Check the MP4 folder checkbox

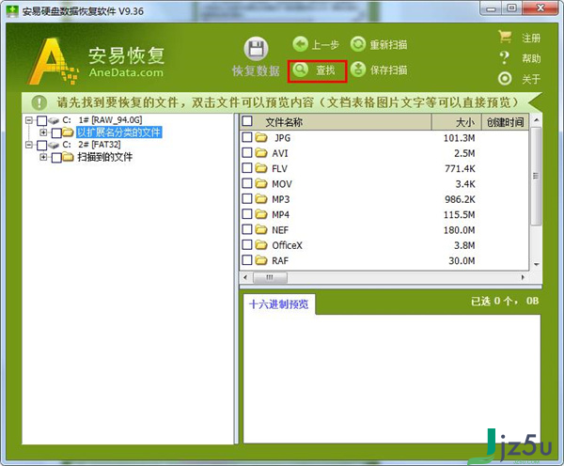point(247,214)
